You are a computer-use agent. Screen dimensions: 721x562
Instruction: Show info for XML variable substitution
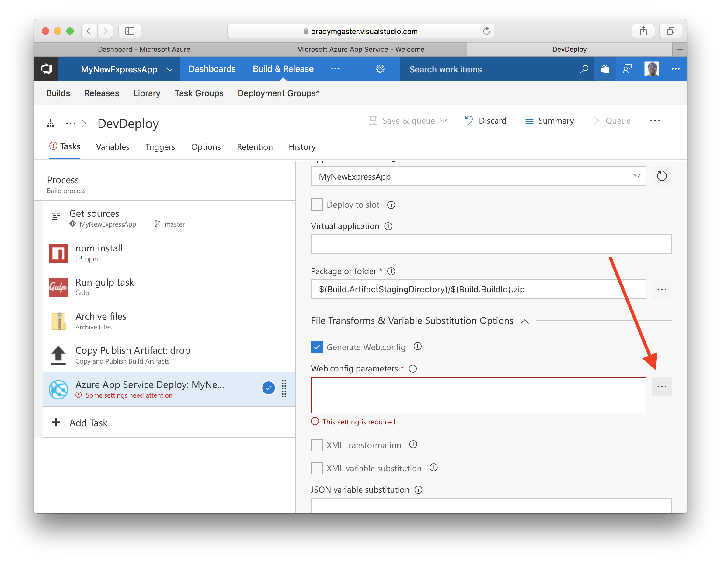434,468
